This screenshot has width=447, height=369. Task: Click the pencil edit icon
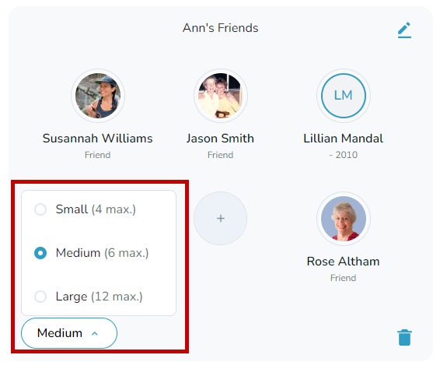tap(404, 30)
